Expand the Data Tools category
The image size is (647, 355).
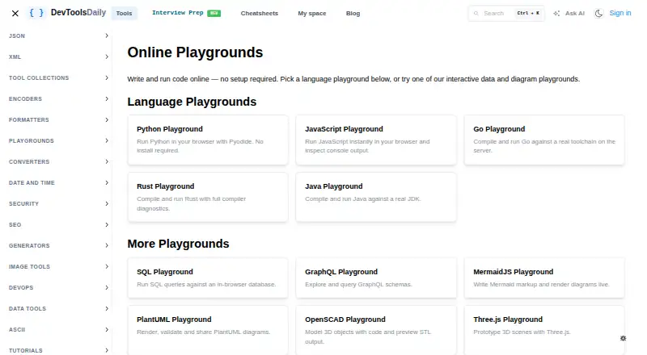[58, 309]
